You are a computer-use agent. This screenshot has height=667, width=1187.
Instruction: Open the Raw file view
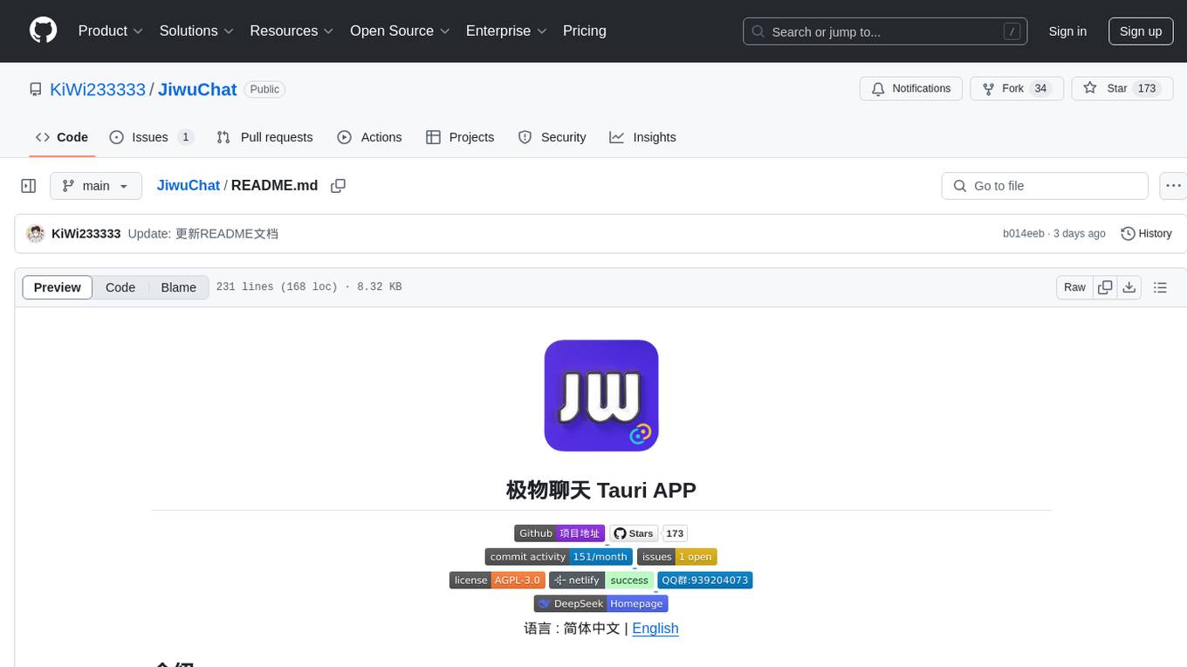(x=1074, y=287)
